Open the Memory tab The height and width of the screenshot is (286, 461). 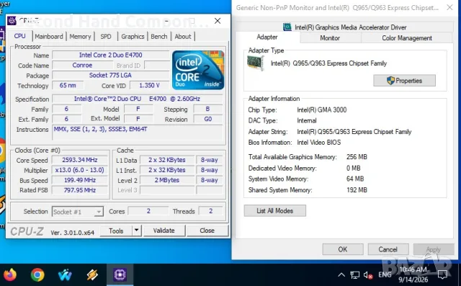click(80, 37)
